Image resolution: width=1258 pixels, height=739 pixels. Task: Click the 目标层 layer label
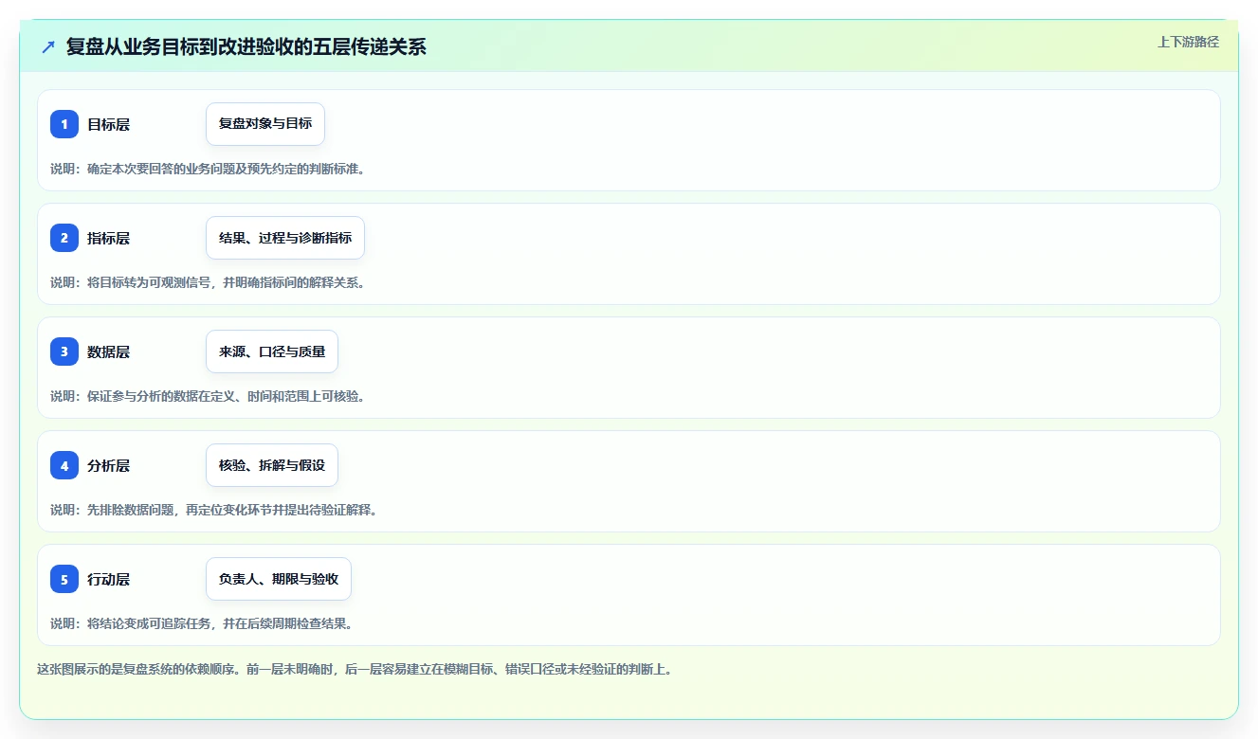point(108,124)
